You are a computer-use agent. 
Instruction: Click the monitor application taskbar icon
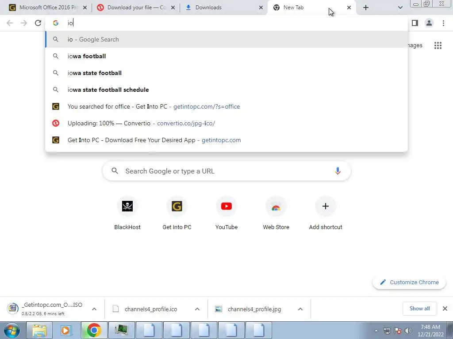(x=121, y=330)
